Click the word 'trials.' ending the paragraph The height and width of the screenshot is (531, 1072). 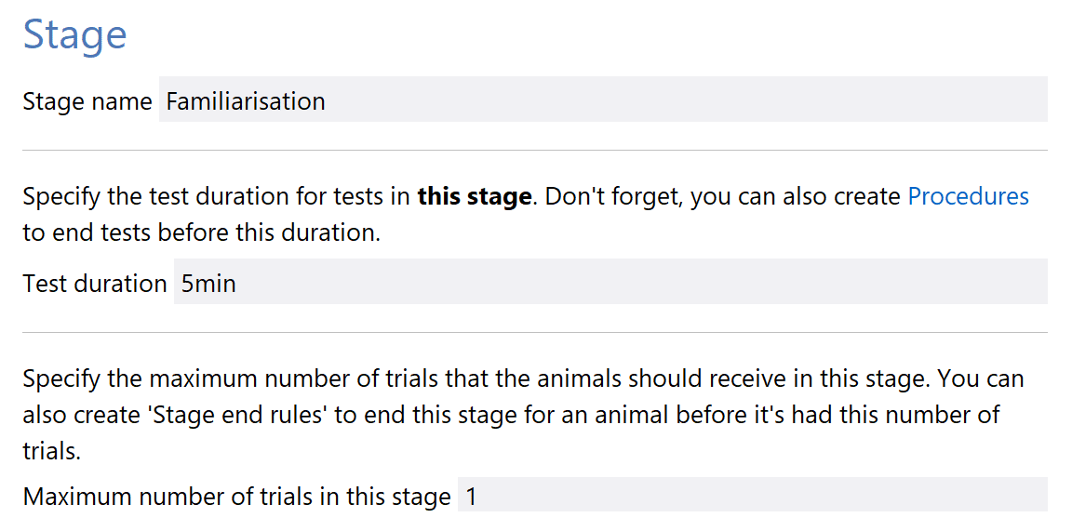click(51, 450)
